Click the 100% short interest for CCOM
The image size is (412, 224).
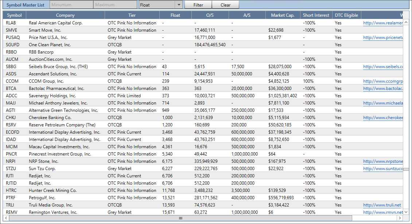[x=308, y=81]
